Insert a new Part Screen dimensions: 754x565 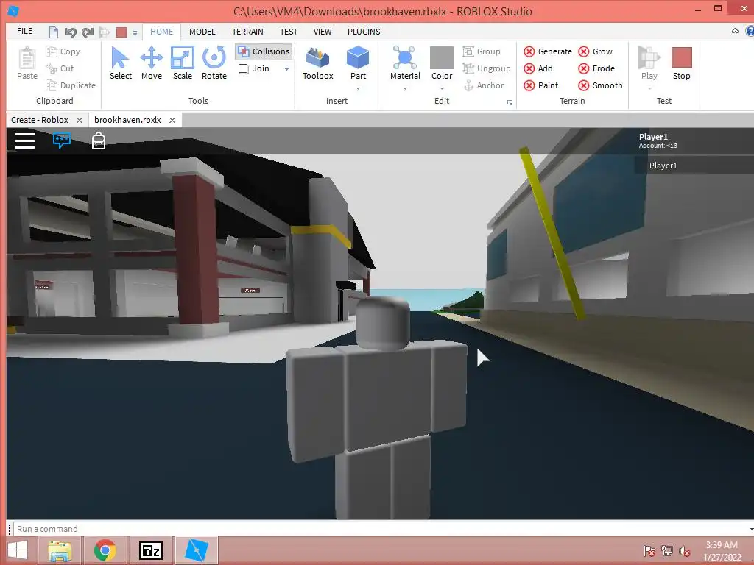pyautogui.click(x=358, y=63)
